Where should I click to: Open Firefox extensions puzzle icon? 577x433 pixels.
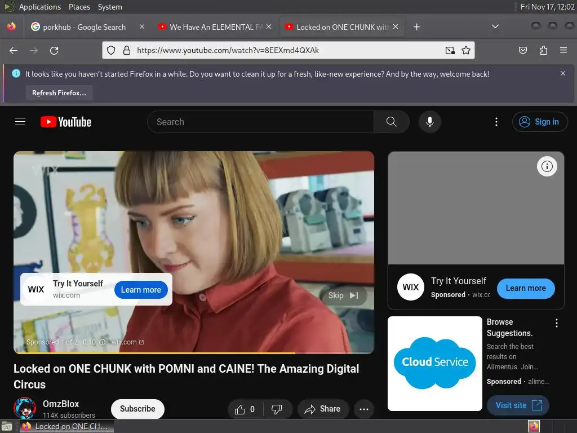[543, 50]
